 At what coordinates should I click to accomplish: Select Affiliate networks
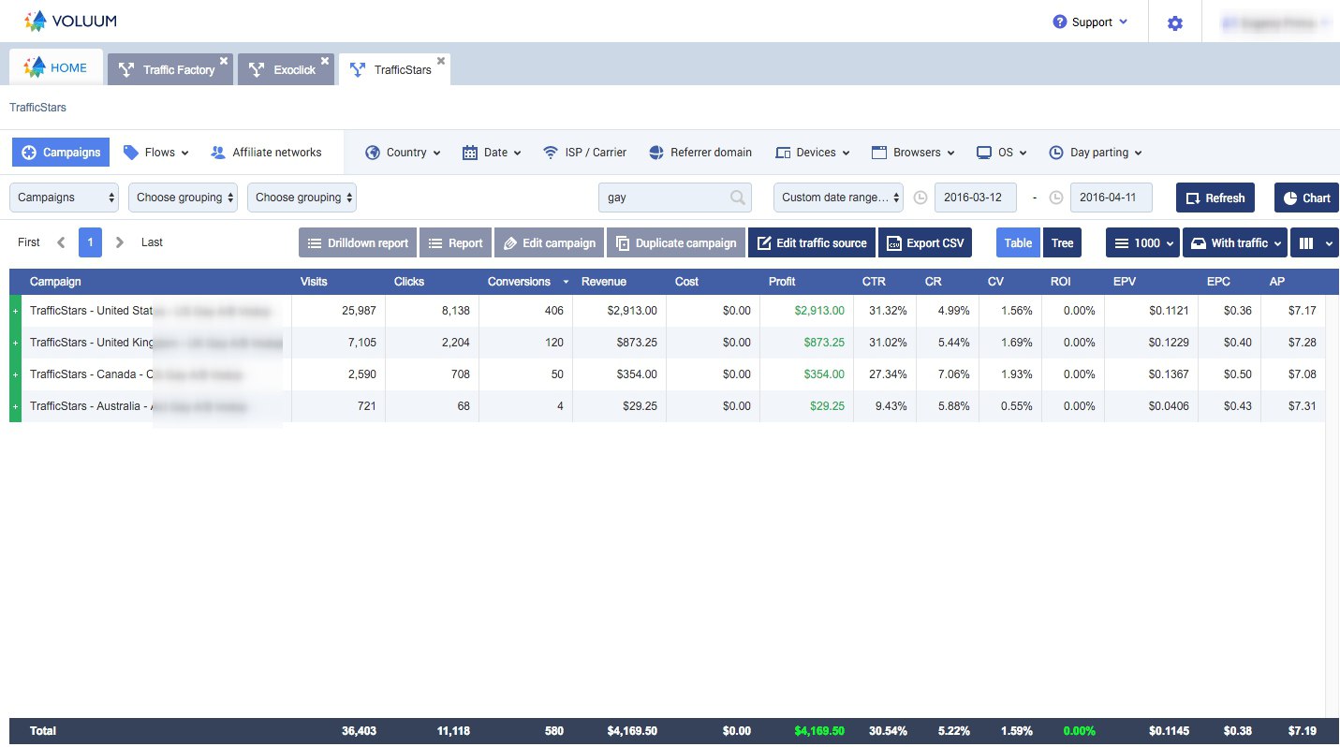pos(266,153)
